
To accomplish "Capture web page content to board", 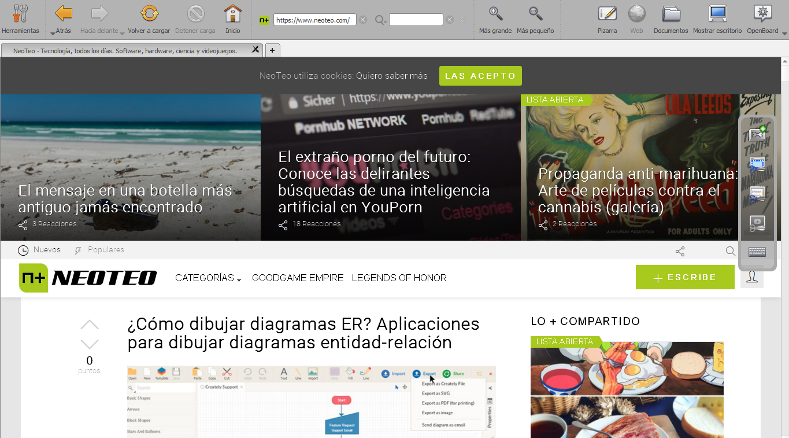I will 757,193.
